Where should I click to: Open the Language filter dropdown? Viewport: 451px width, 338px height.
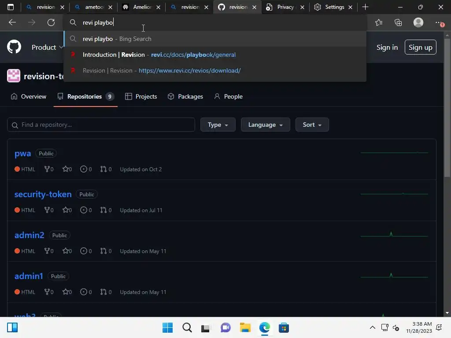click(265, 125)
